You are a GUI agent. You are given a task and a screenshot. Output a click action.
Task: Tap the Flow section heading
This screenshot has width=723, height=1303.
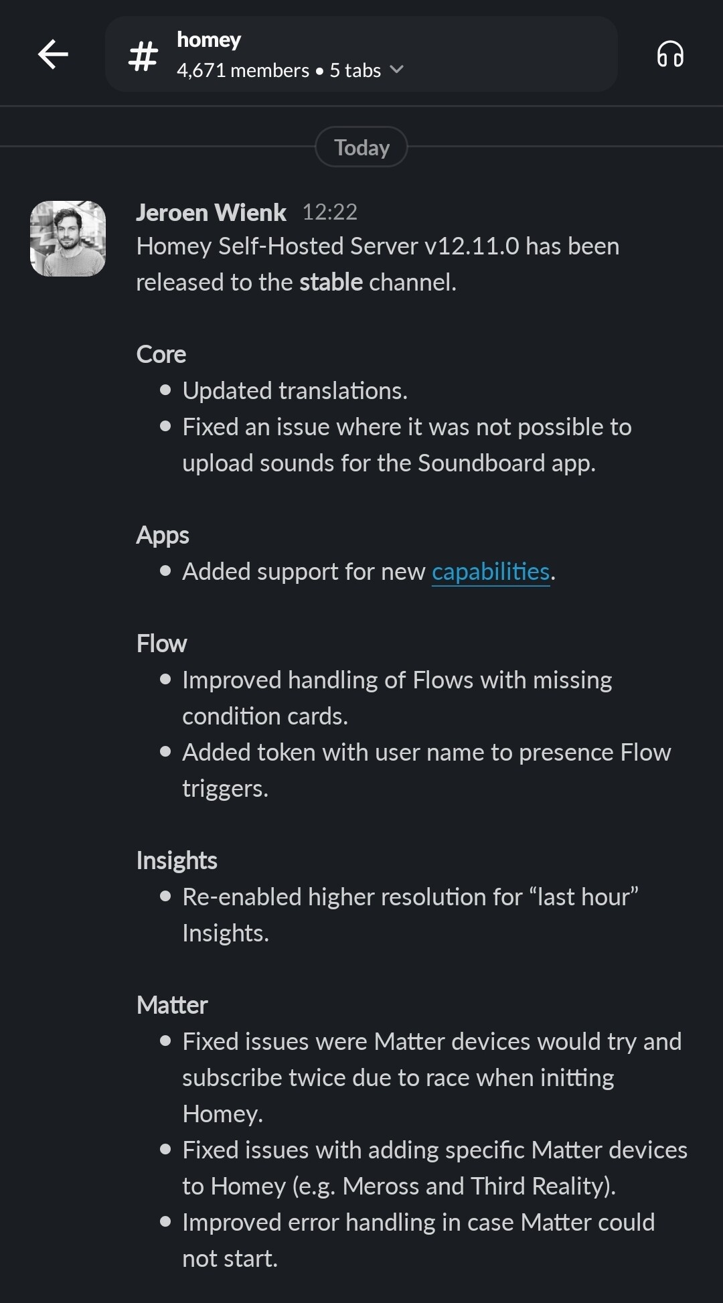161,643
